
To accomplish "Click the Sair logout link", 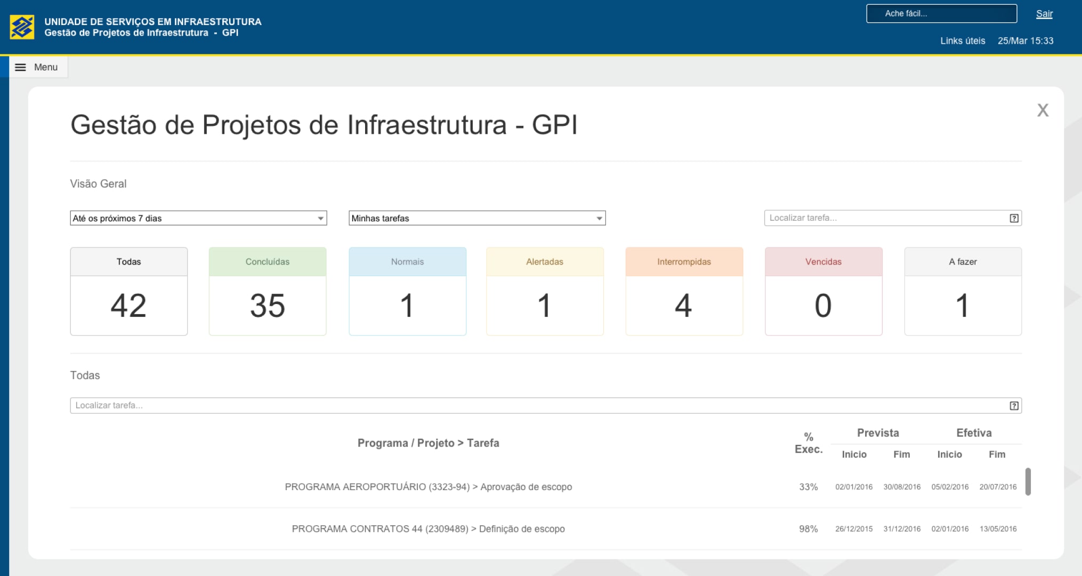I will (x=1044, y=14).
